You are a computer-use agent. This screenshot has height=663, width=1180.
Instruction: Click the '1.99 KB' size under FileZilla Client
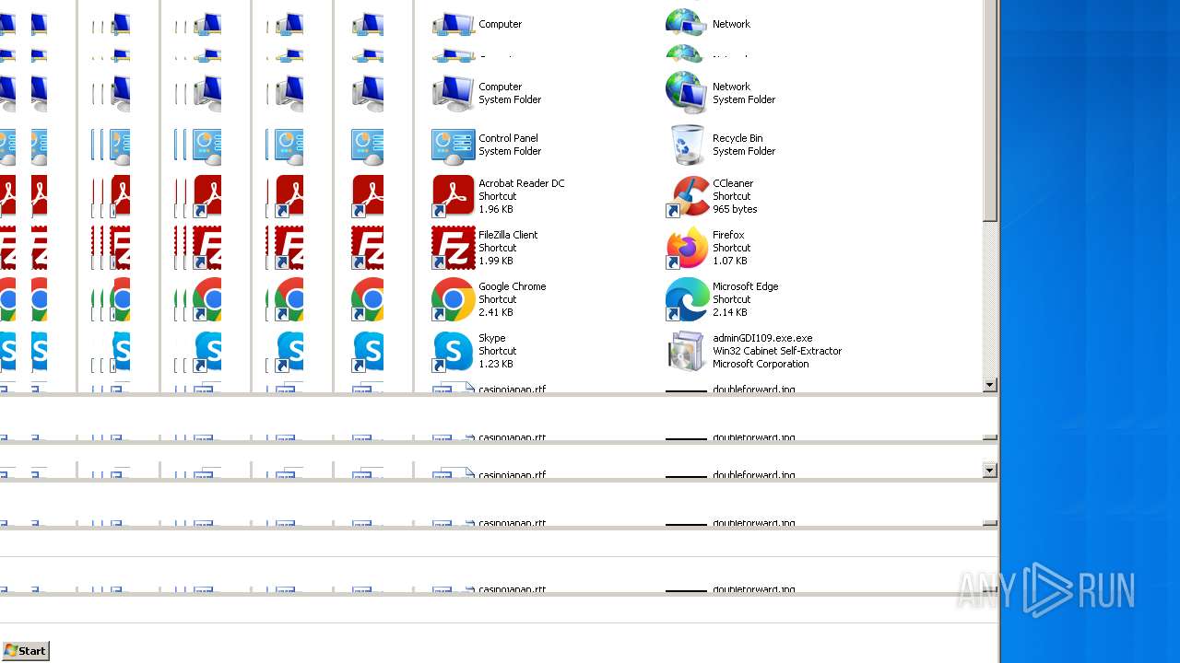pos(496,261)
